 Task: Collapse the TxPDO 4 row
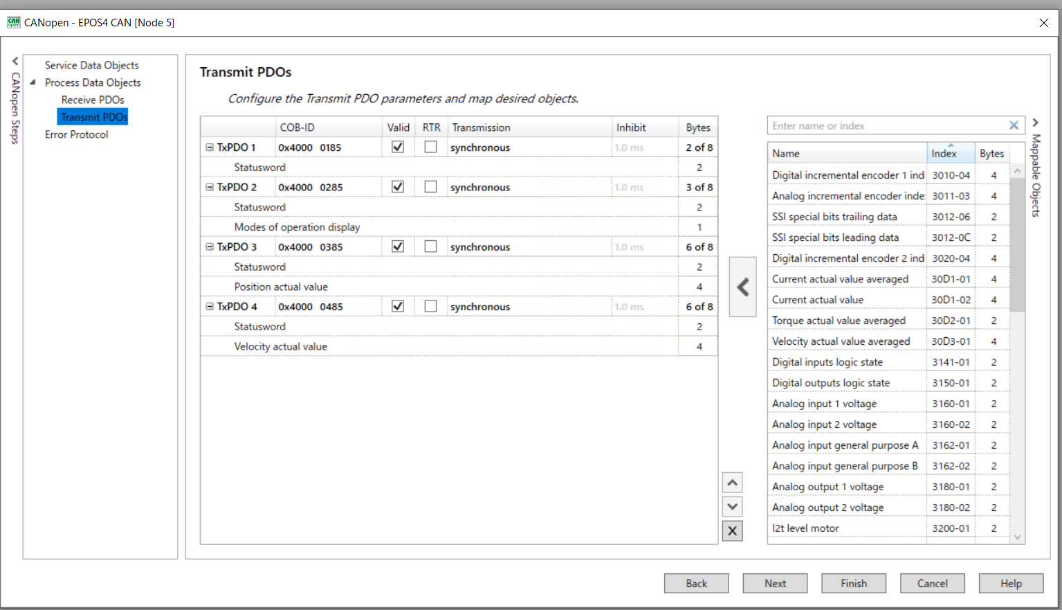pyautogui.click(x=210, y=306)
